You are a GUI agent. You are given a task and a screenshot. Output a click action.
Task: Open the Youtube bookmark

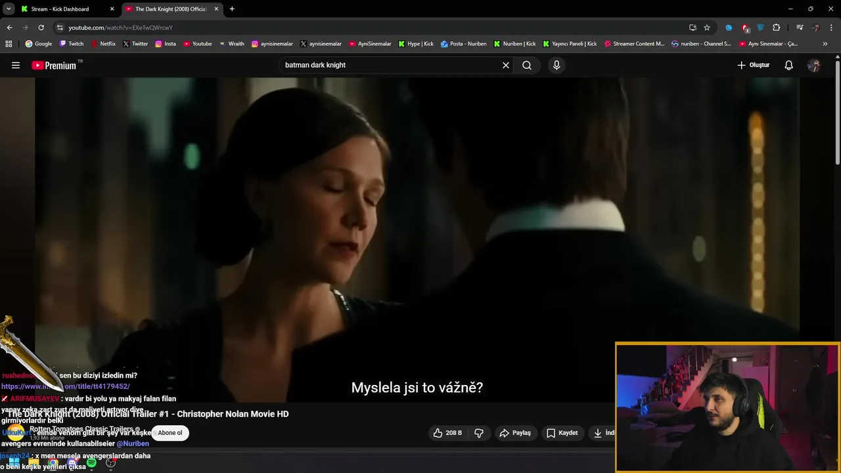click(x=198, y=44)
